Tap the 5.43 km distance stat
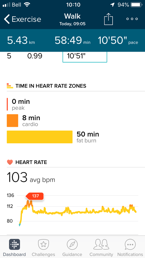 coord(21,41)
